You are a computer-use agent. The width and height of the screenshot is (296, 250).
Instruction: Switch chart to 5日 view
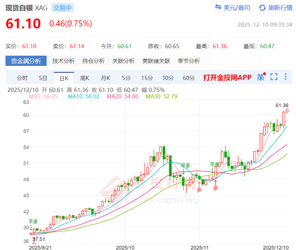point(43,78)
